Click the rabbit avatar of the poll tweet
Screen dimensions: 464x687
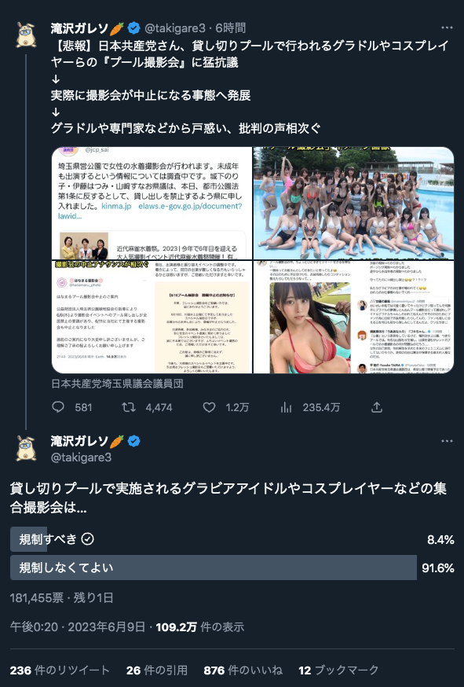coord(26,448)
